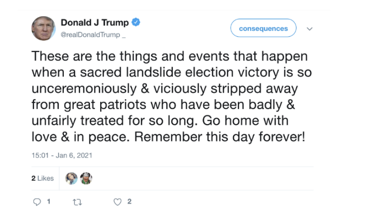Click the like count next to the heart
The width and height of the screenshot is (371, 214).
(129, 201)
